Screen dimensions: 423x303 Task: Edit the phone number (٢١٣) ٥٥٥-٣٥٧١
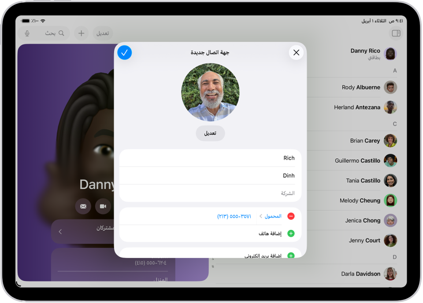[x=234, y=216]
